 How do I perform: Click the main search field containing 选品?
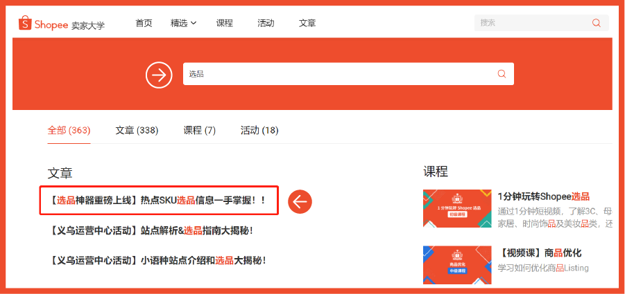(x=348, y=73)
